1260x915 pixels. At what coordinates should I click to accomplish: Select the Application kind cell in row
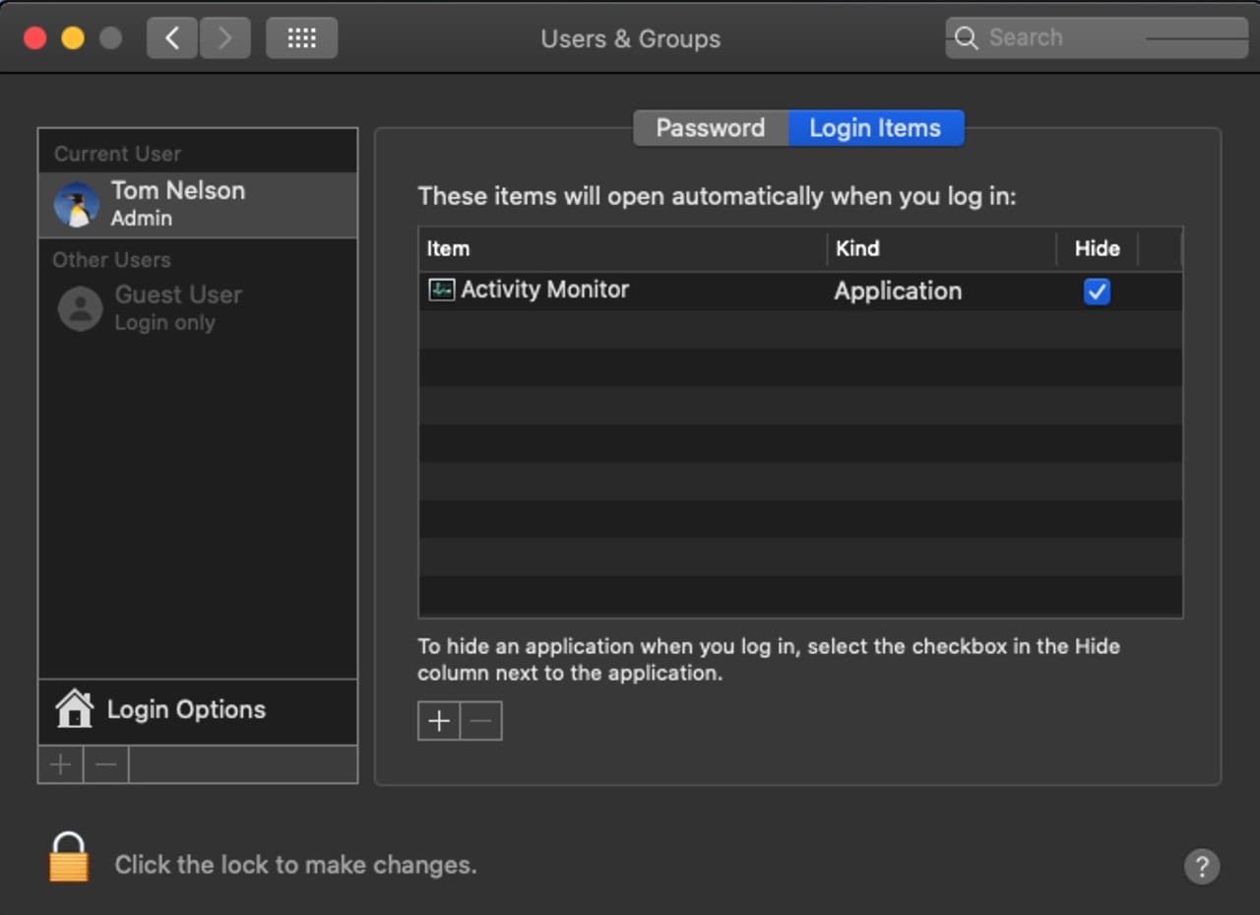pyautogui.click(x=898, y=292)
